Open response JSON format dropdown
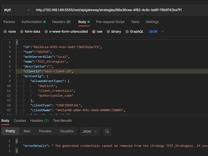The image size is (208, 156). [90, 131]
